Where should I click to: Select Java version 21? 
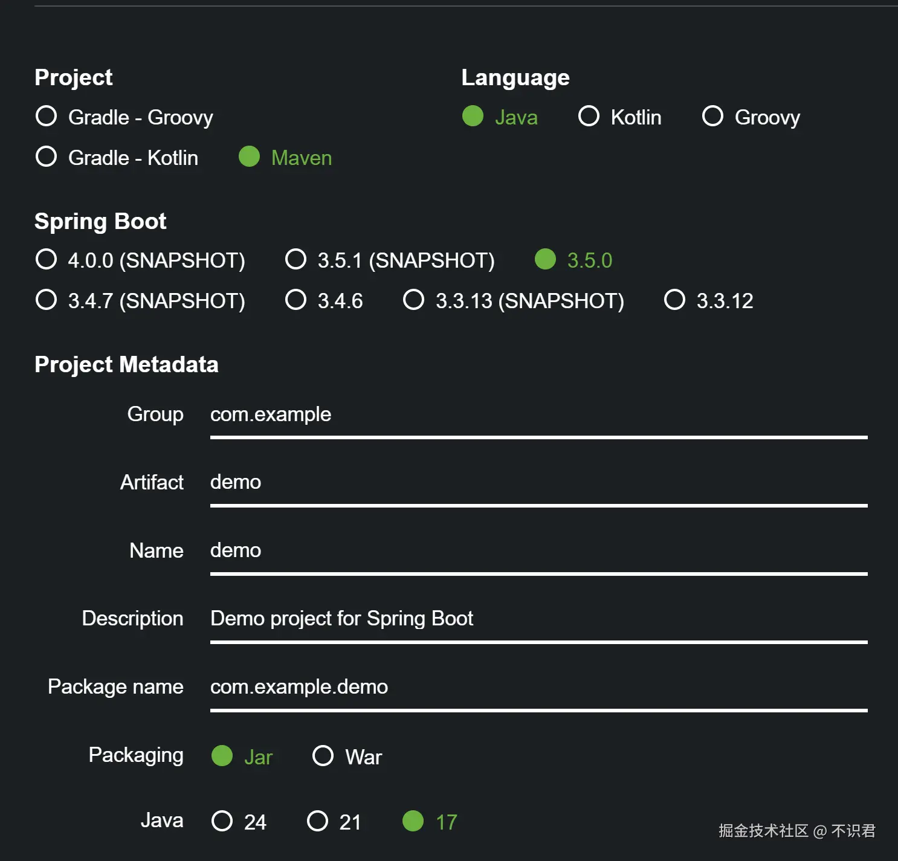tap(317, 821)
